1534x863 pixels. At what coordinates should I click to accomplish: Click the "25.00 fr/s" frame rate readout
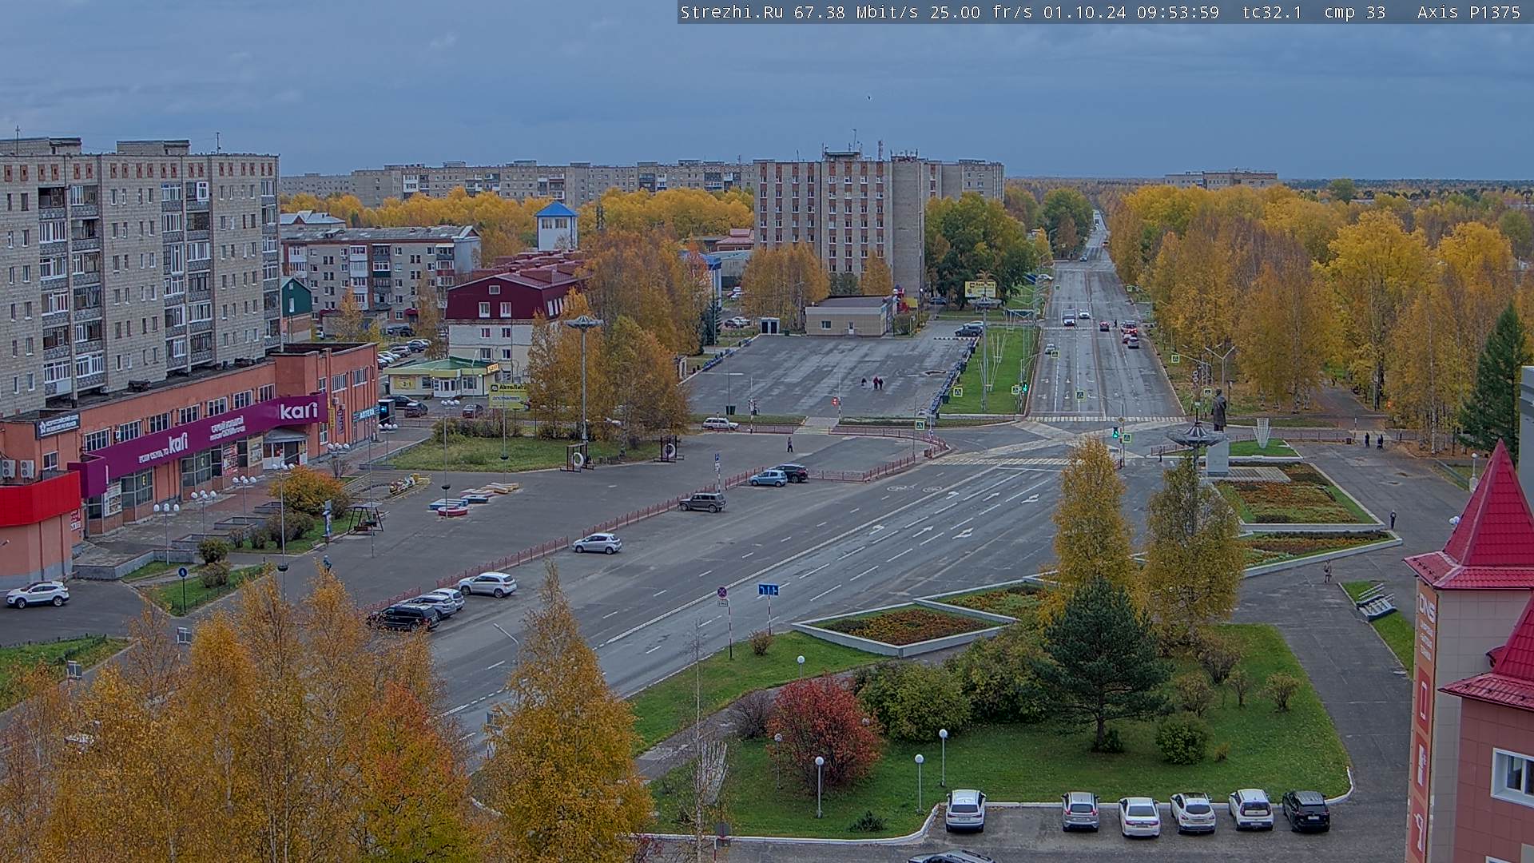click(x=980, y=12)
